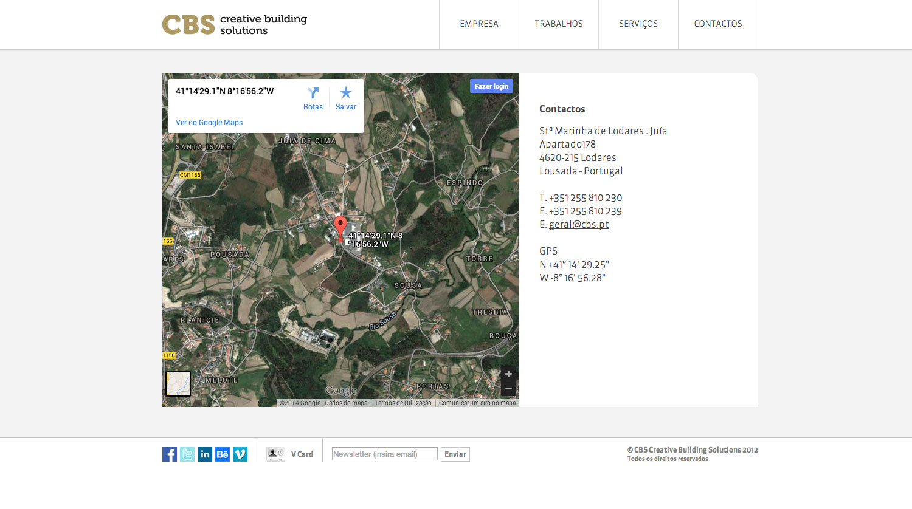Zoom in using the map plus control
Viewport: 912px width, 509px height.
click(508, 374)
